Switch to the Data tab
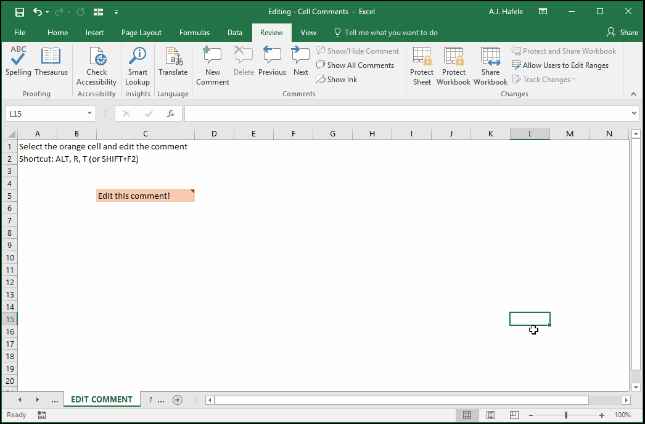Image resolution: width=645 pixels, height=424 pixels. pyautogui.click(x=235, y=33)
